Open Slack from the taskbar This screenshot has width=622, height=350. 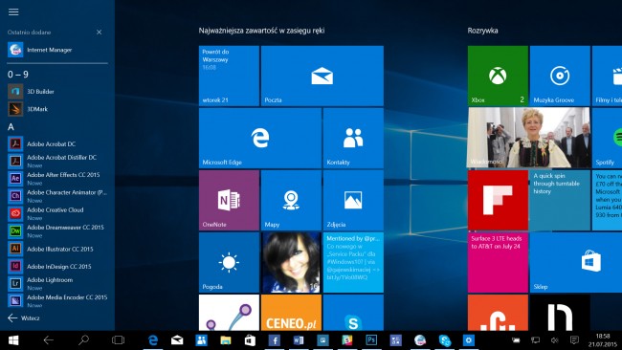point(347,340)
